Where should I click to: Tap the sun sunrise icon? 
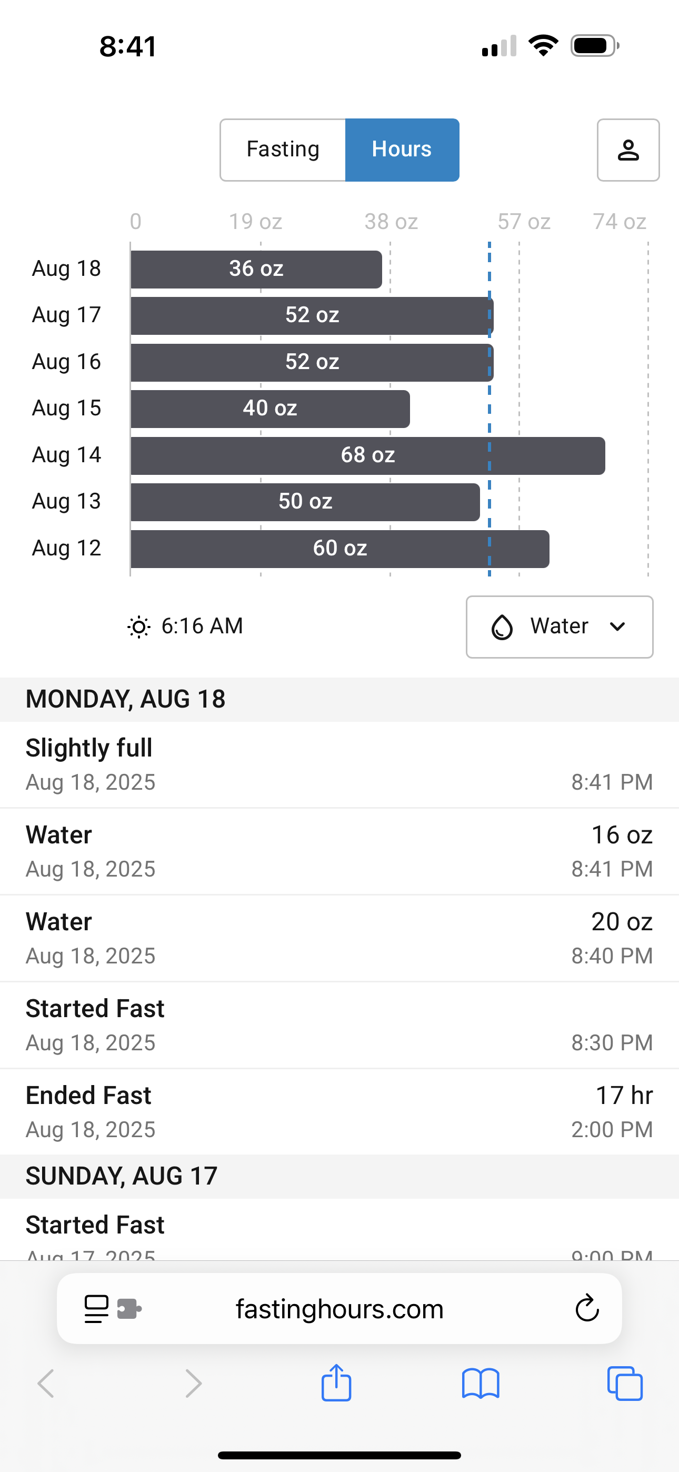coord(138,627)
